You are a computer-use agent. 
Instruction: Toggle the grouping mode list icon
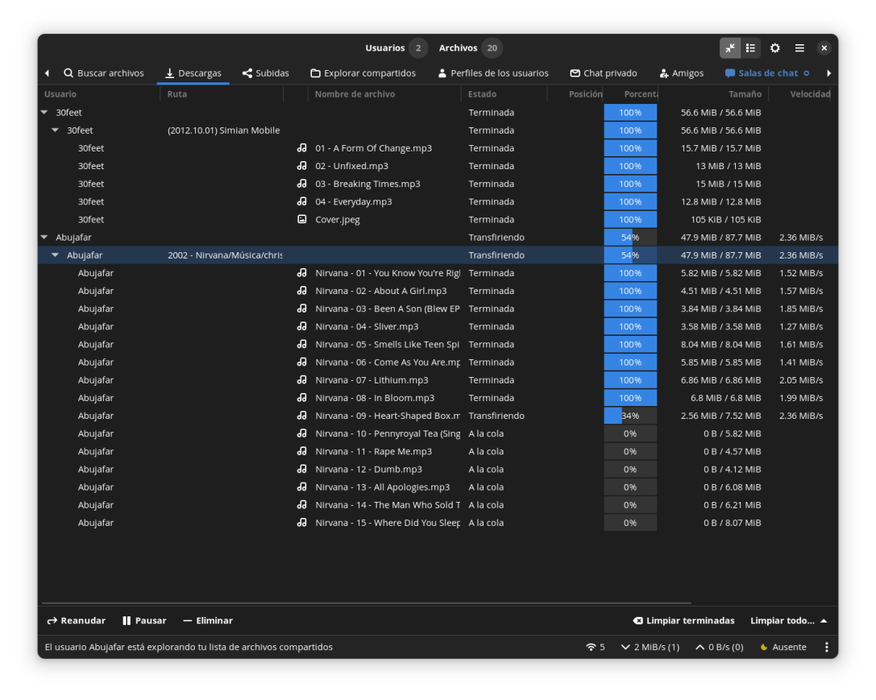(x=750, y=48)
